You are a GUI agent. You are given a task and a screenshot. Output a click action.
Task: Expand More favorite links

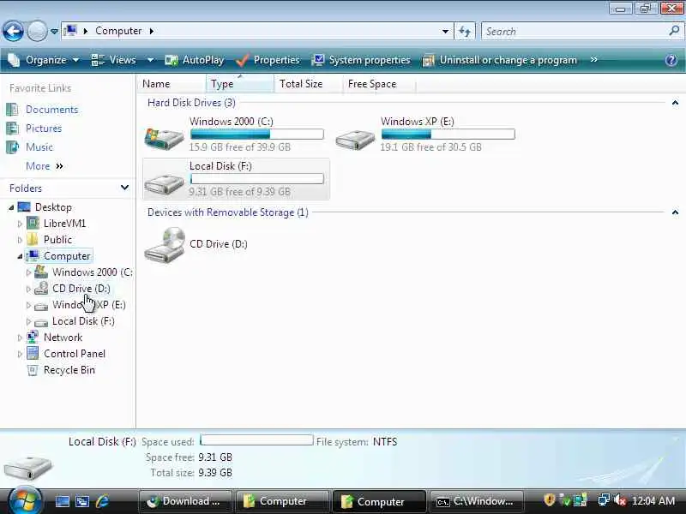coord(45,166)
